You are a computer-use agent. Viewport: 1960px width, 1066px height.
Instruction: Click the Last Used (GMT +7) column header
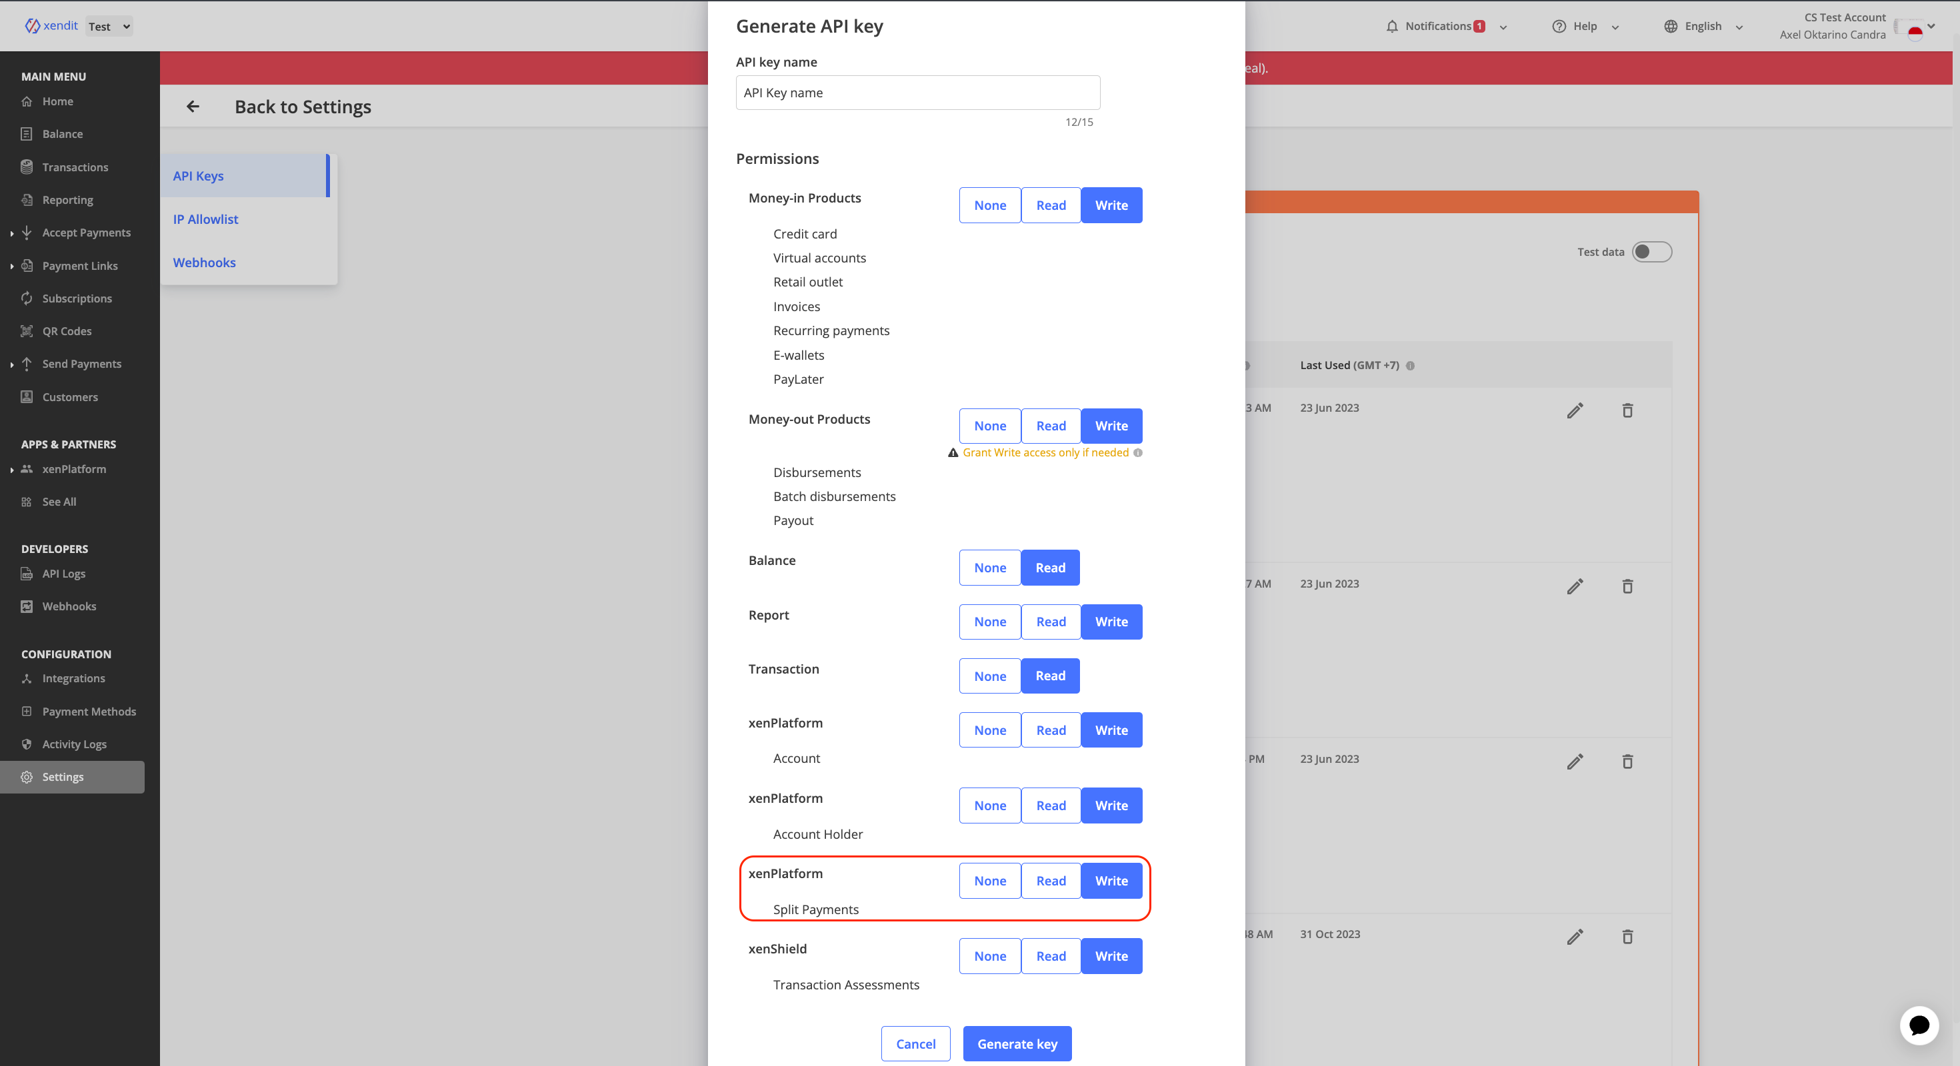(1349, 366)
